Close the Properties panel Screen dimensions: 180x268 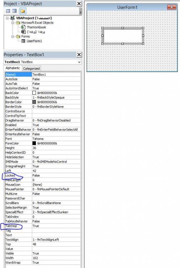tap(79, 55)
